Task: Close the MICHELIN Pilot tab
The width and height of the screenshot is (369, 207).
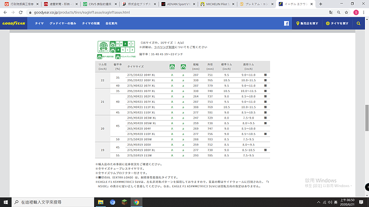Action: click(233, 4)
